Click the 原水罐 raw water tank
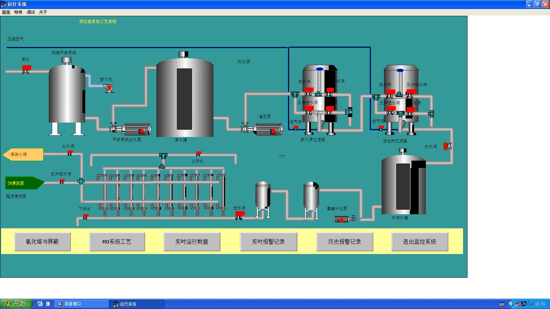The width and height of the screenshot is (550, 309). point(185,98)
